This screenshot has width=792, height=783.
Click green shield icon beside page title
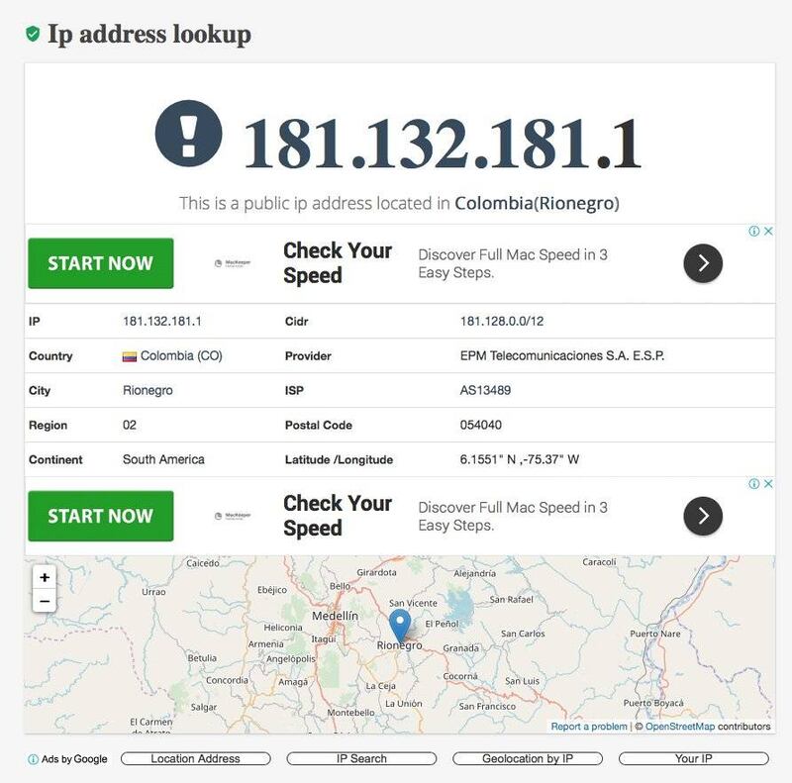tap(33, 35)
